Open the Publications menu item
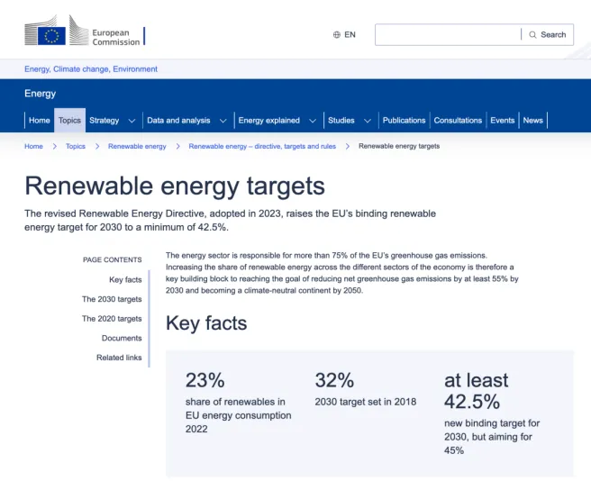 pyautogui.click(x=404, y=121)
